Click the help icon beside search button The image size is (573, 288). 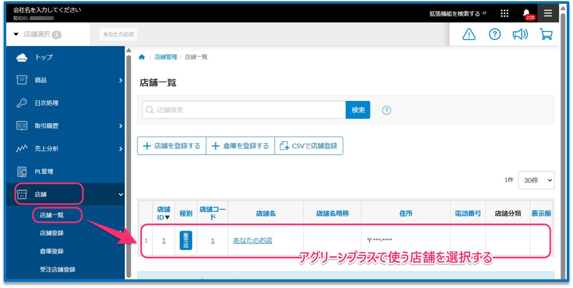pyautogui.click(x=387, y=110)
